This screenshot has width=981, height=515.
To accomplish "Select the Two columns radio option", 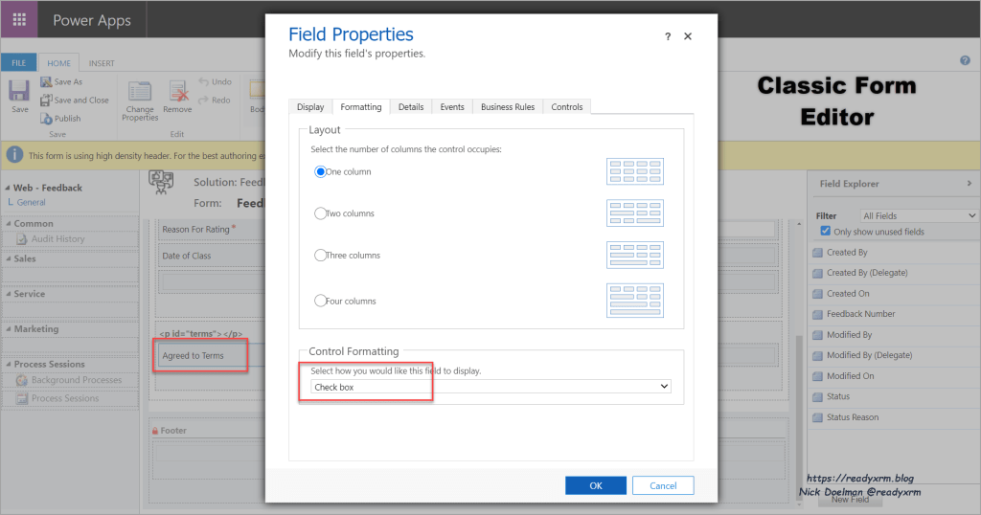I will [x=321, y=213].
